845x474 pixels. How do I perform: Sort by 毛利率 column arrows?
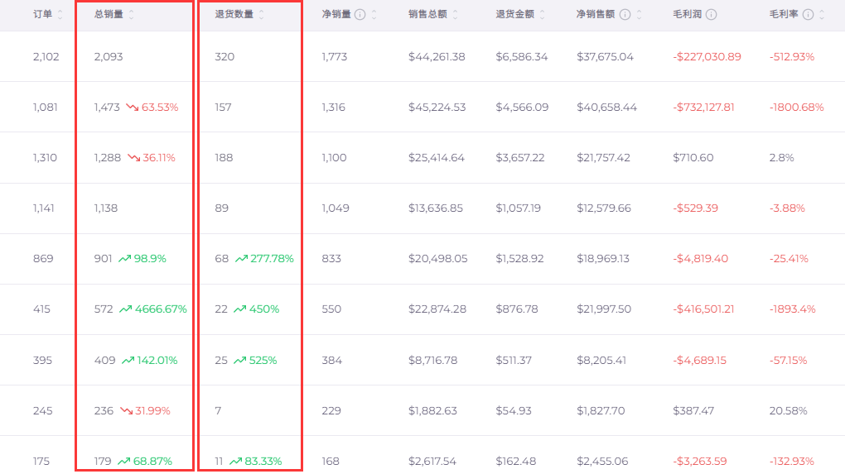tap(822, 15)
